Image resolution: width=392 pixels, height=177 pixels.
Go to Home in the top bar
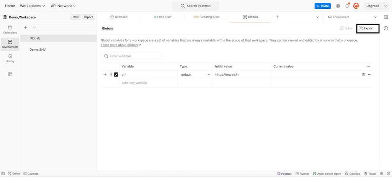click(x=10, y=6)
